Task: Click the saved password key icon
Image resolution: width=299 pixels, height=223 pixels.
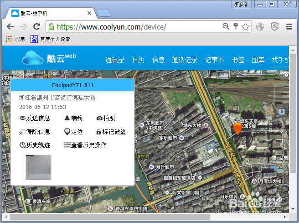Action: coord(236,26)
